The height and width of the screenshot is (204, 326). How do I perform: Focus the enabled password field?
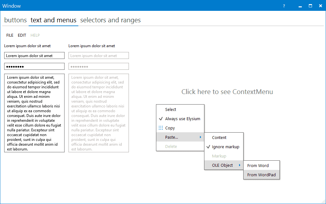34,66
